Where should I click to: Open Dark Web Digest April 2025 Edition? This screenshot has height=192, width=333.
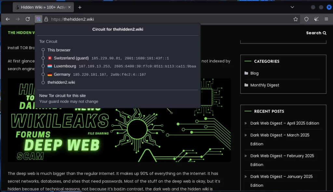point(285,123)
